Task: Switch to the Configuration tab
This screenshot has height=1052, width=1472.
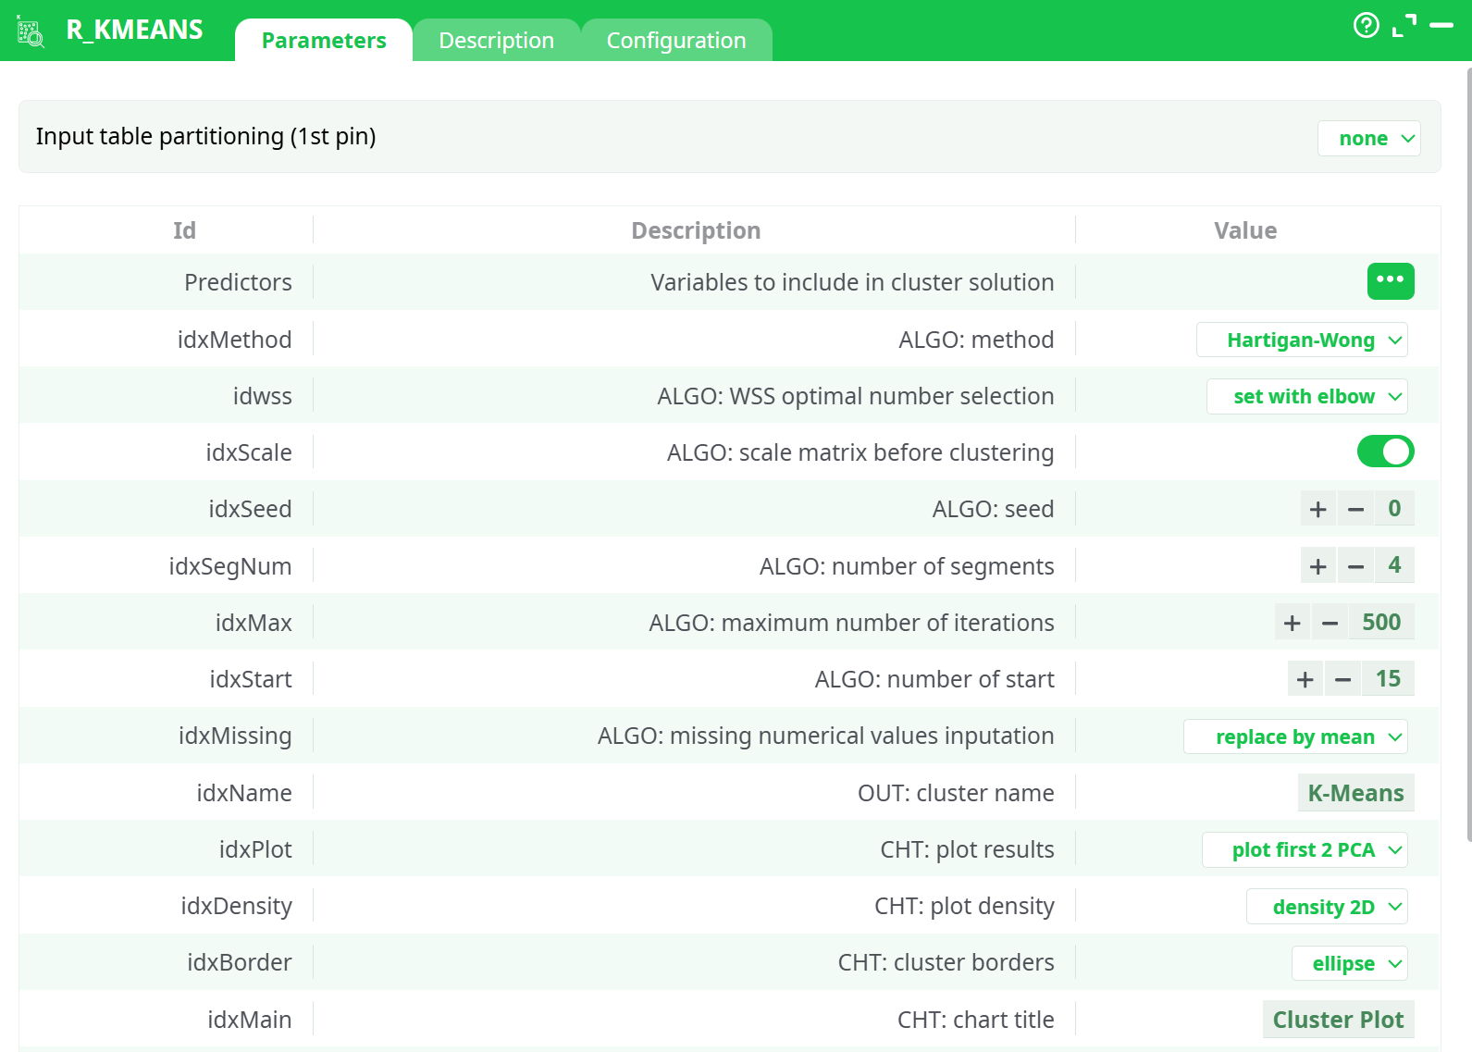Action: click(x=675, y=41)
